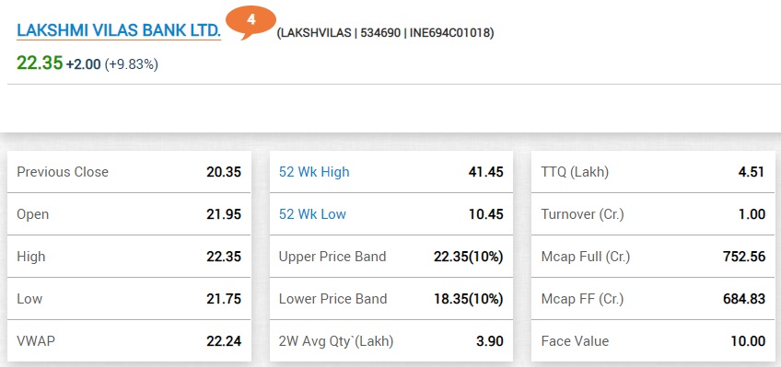781x367 pixels.
Task: Click the TTQ (Lakh) value 4.51
Action: (752, 172)
